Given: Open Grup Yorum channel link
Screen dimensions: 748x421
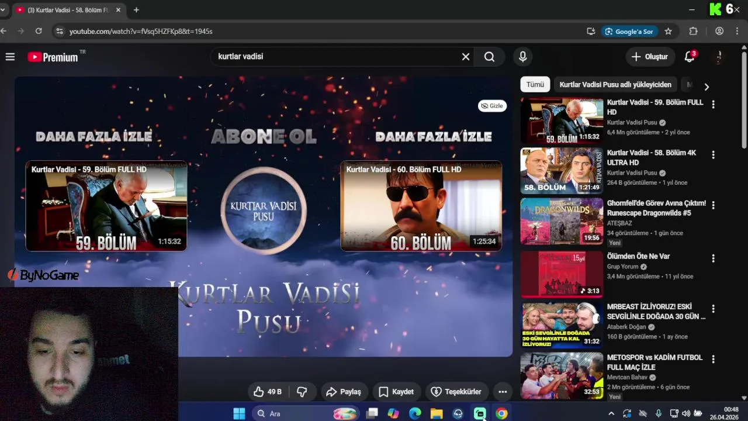Looking at the screenshot, I should pos(622,267).
